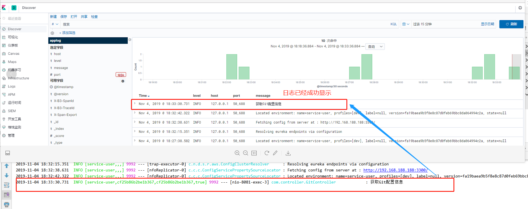Viewport: 528px width, 209px height.
Task: Click the 过去 15 分钟 time range
Action: tap(422, 24)
